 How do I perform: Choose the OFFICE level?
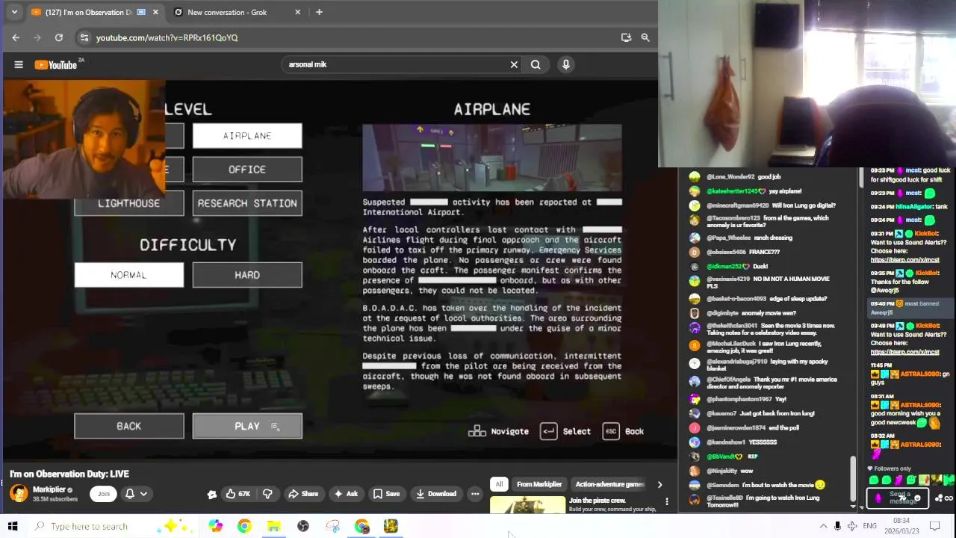[247, 170]
